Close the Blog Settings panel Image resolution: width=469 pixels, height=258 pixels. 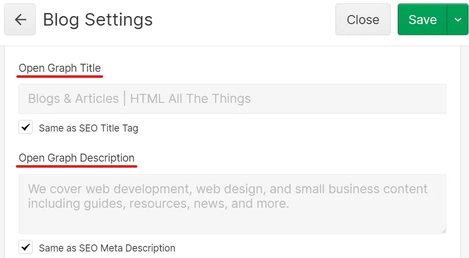pos(363,20)
